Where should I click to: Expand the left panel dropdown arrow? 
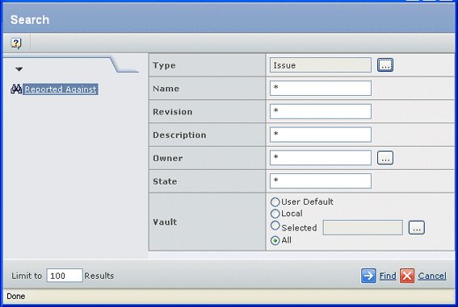[x=19, y=69]
